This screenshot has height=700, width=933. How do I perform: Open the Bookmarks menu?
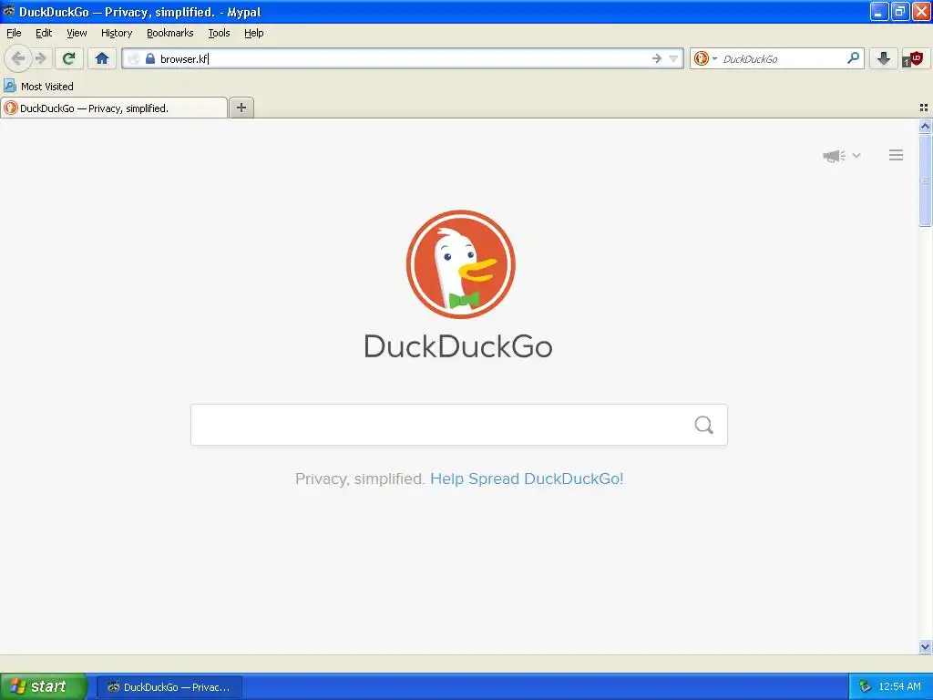pos(170,33)
